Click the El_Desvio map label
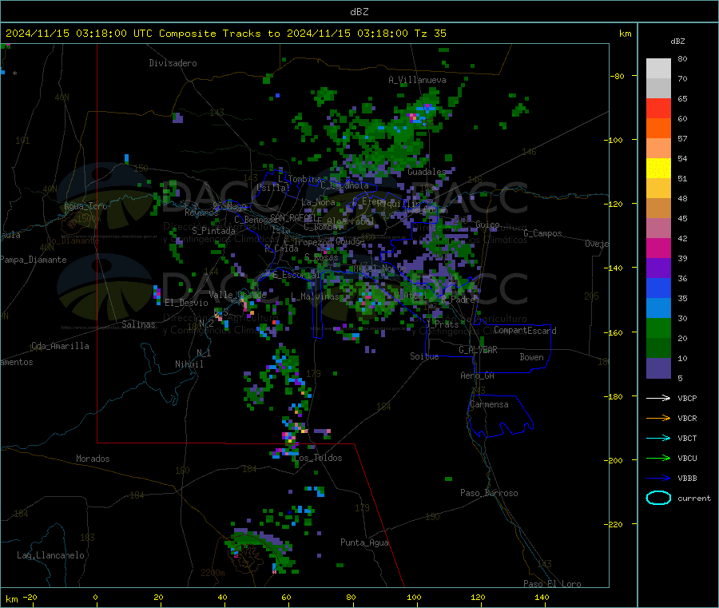Image resolution: width=719 pixels, height=608 pixels. point(186,303)
